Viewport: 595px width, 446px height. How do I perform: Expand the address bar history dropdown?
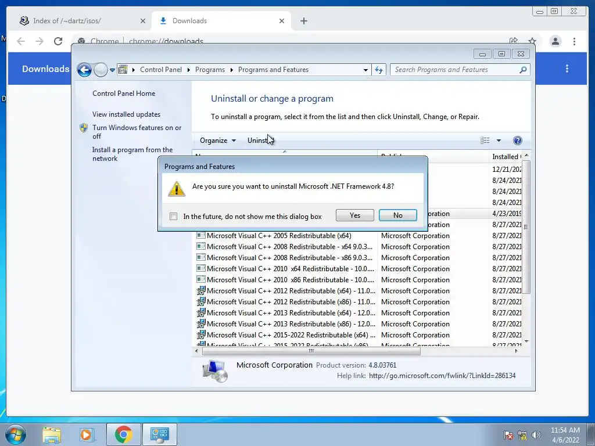pos(365,70)
